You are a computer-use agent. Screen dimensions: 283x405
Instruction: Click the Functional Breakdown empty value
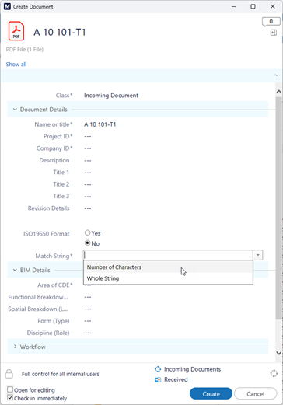point(88,297)
